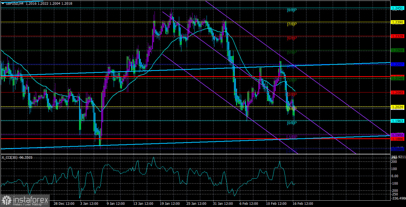Screen dimensions: 406x207
Task: Click the CCI scale value -200
Action: point(395,190)
